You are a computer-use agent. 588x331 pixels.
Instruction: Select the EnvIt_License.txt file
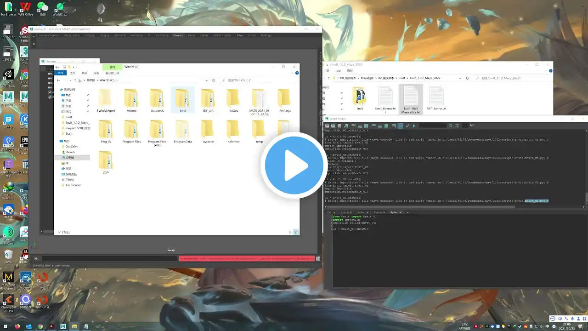(385, 99)
